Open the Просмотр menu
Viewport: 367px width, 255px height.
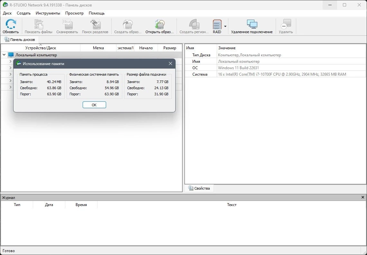coord(74,13)
